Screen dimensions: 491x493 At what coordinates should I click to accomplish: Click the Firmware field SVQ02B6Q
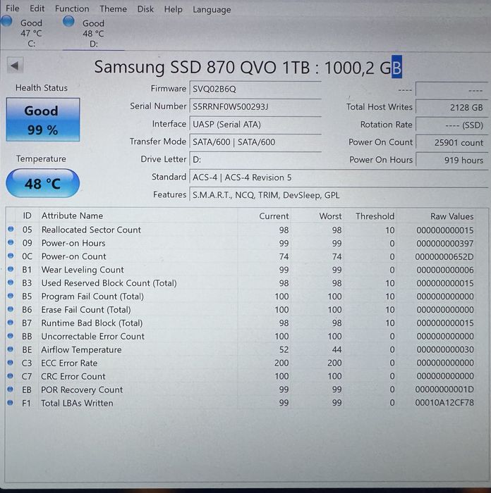[x=255, y=89]
